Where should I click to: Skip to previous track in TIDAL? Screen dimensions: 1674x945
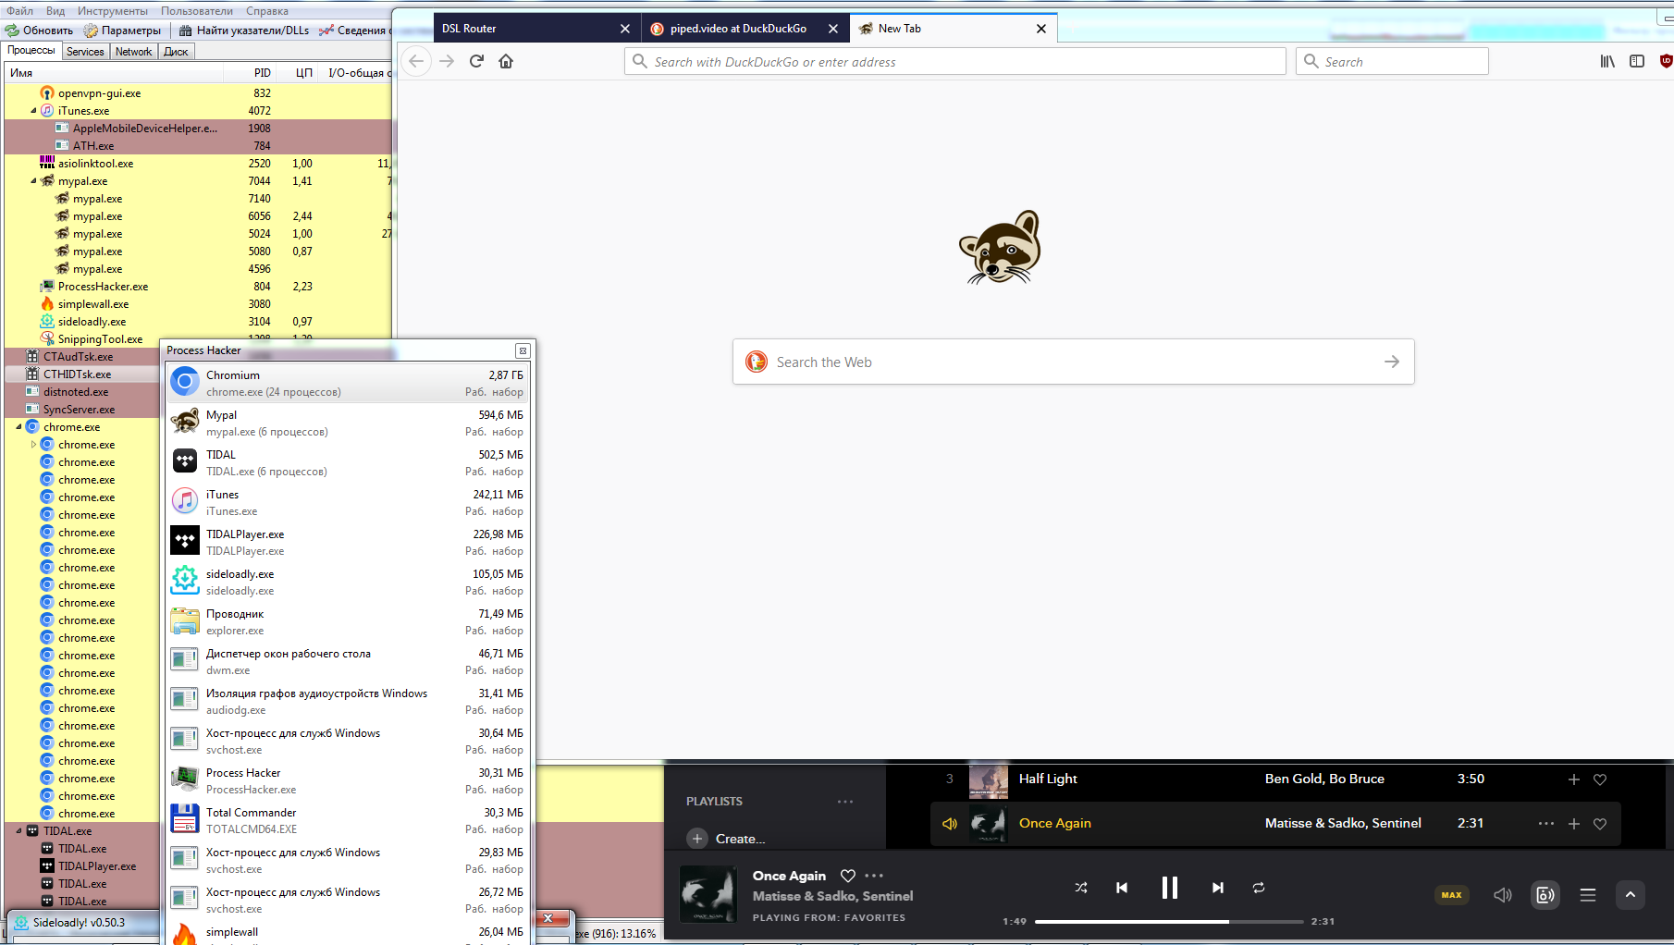click(1122, 888)
